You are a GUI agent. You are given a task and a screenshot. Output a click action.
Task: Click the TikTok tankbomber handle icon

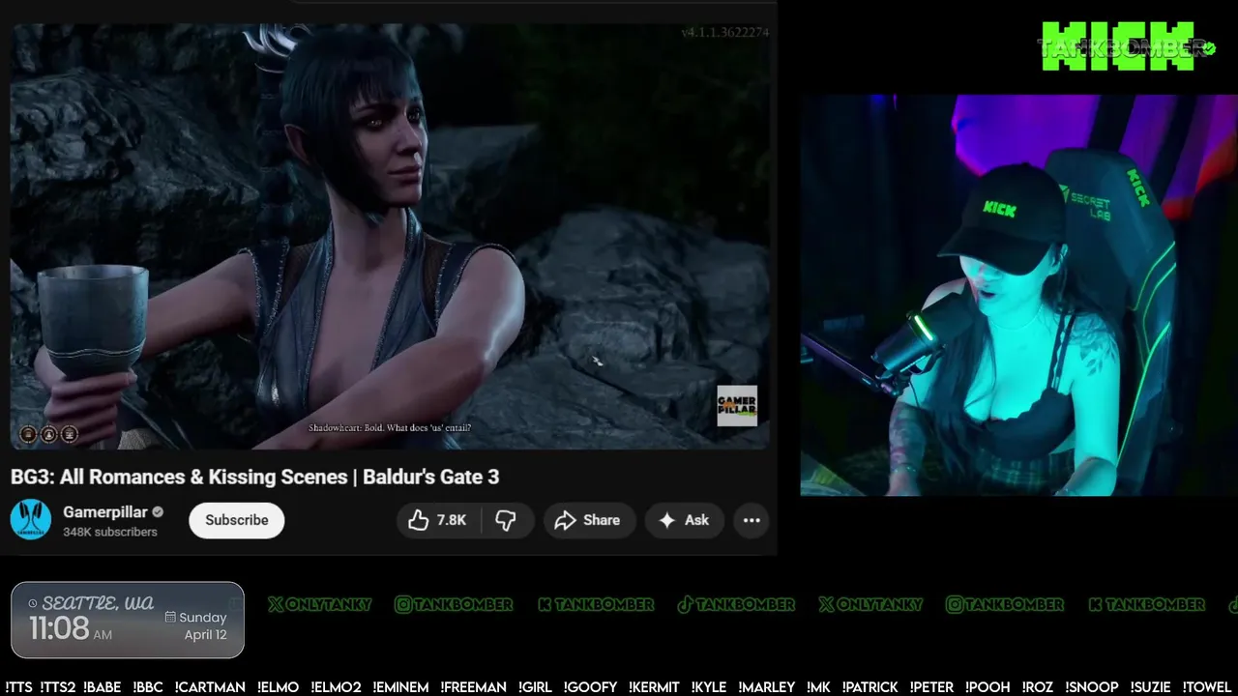click(x=685, y=604)
